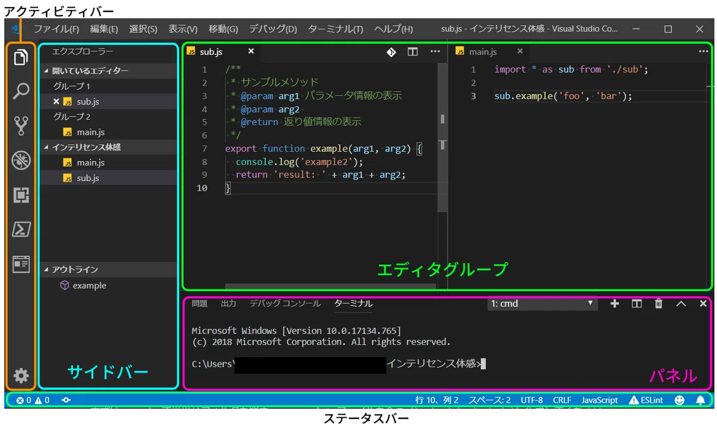The image size is (717, 428).
Task: Close sub.js under グループ 1 with X
Action: (56, 102)
